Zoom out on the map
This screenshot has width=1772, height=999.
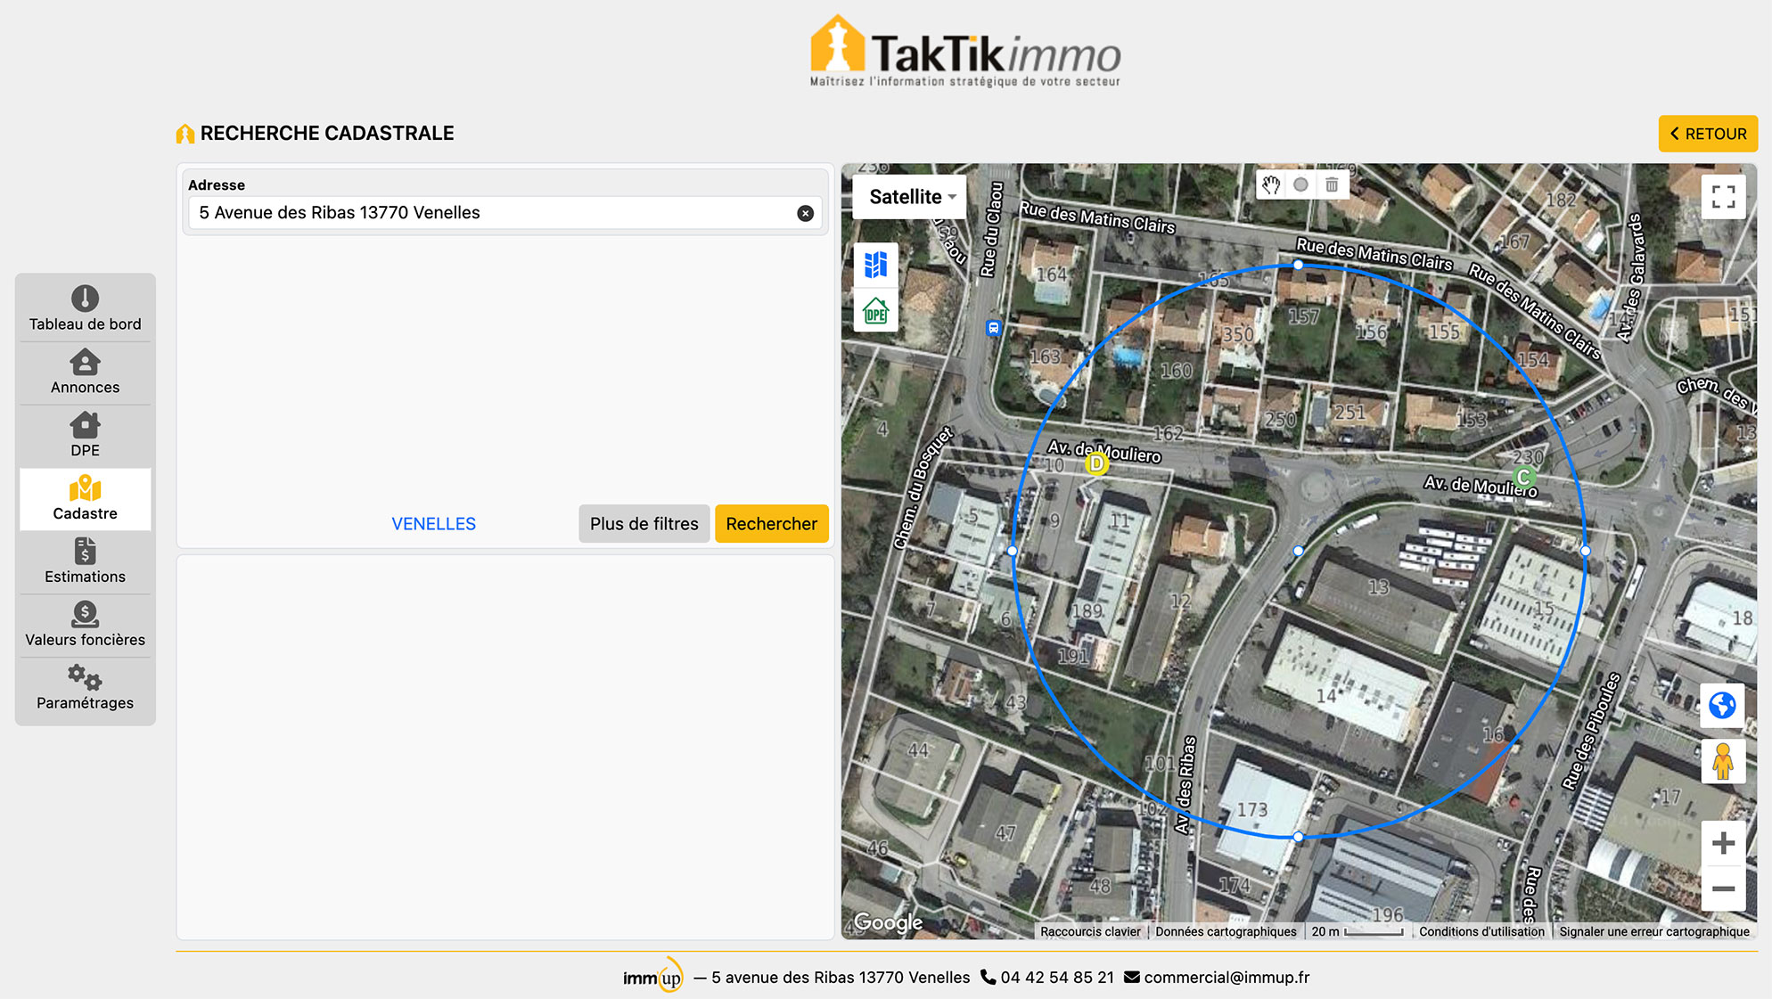1723,888
